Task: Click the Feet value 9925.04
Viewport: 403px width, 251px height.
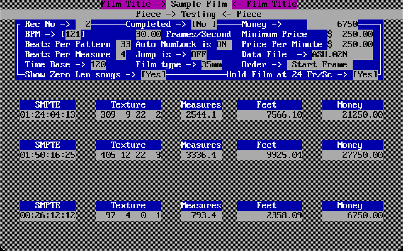Action: pos(270,155)
